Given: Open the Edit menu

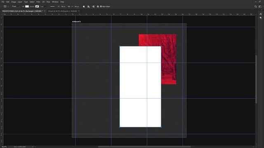Looking at the screenshot, I should [8, 2].
